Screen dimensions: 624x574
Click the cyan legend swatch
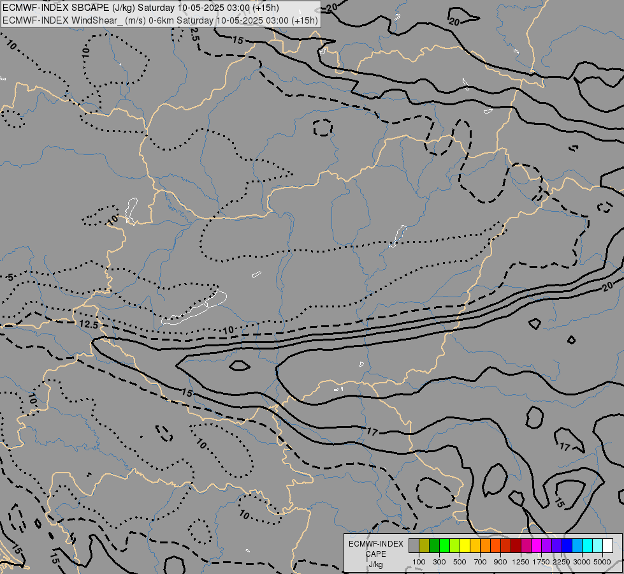tap(588, 546)
